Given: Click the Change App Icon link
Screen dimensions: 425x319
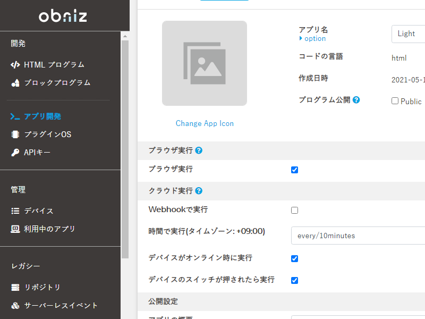Looking at the screenshot, I should point(205,123).
